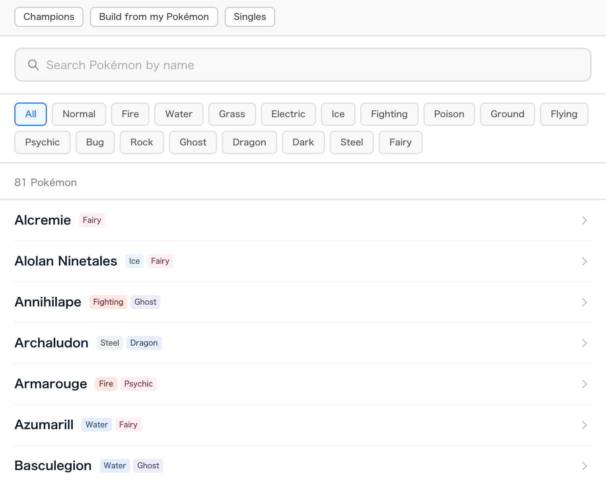The width and height of the screenshot is (606, 483).
Task: Click the magnifier search icon
Action: tap(33, 65)
